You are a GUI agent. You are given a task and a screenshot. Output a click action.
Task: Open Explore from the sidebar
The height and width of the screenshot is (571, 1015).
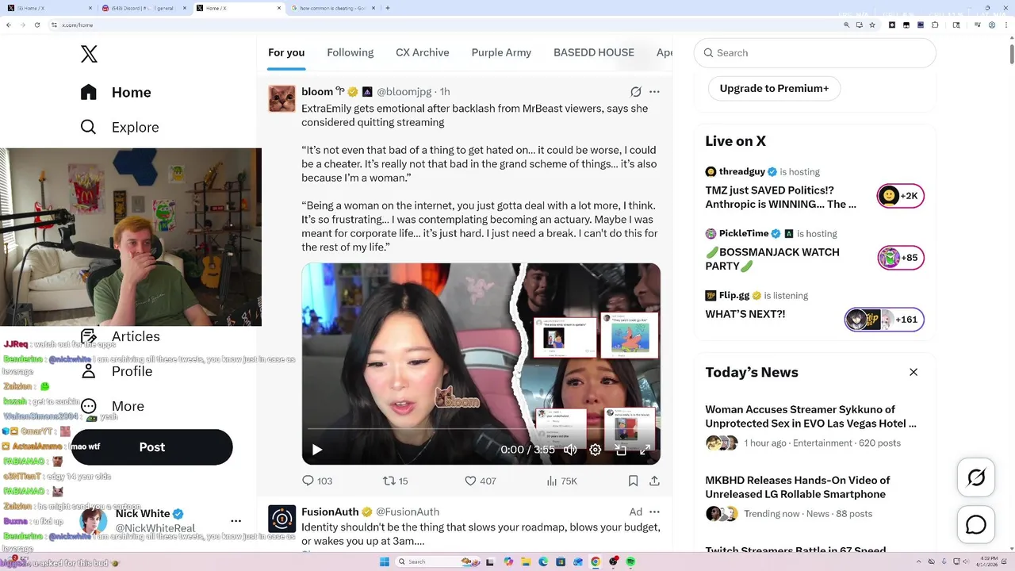tap(120, 127)
